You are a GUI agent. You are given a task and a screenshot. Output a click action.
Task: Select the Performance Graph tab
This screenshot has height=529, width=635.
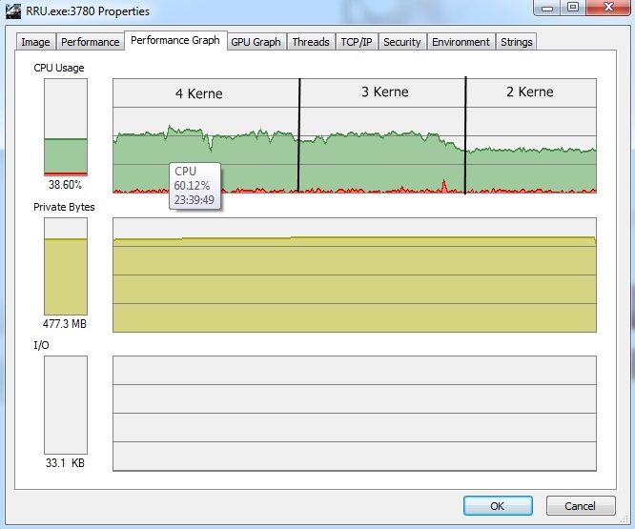point(175,40)
